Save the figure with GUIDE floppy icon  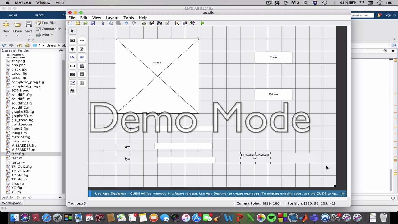click(x=93, y=23)
